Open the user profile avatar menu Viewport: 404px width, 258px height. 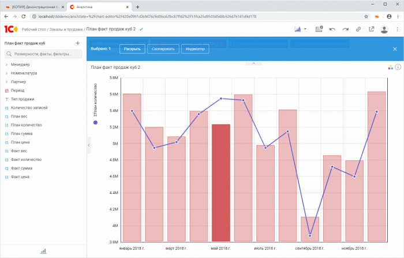coord(384,29)
